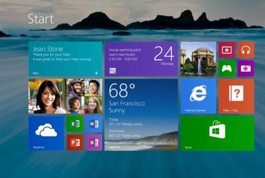Launch PowerPoint from the red tile
The width and height of the screenshot is (265, 178).
75,142
